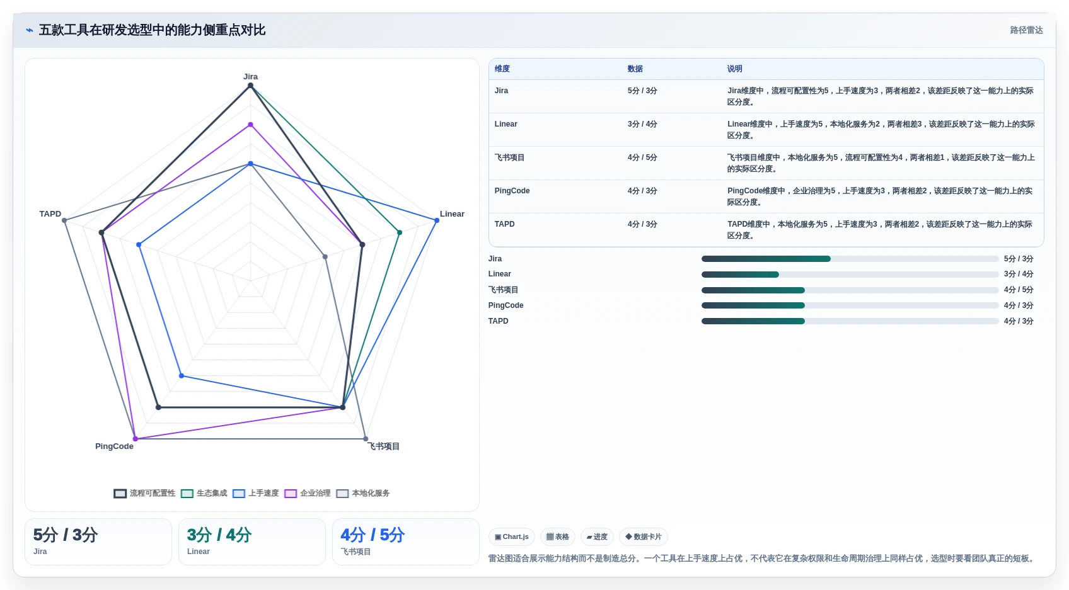Click the 数据卡片 tag chip
This screenshot has height=590, width=1069.
tap(644, 537)
